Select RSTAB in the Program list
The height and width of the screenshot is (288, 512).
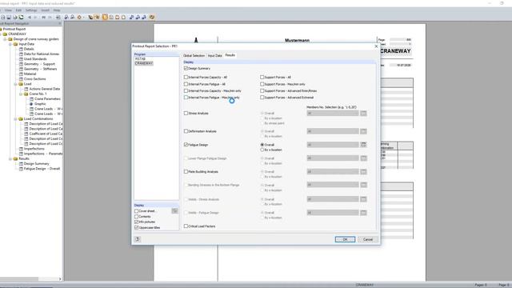pos(140,58)
